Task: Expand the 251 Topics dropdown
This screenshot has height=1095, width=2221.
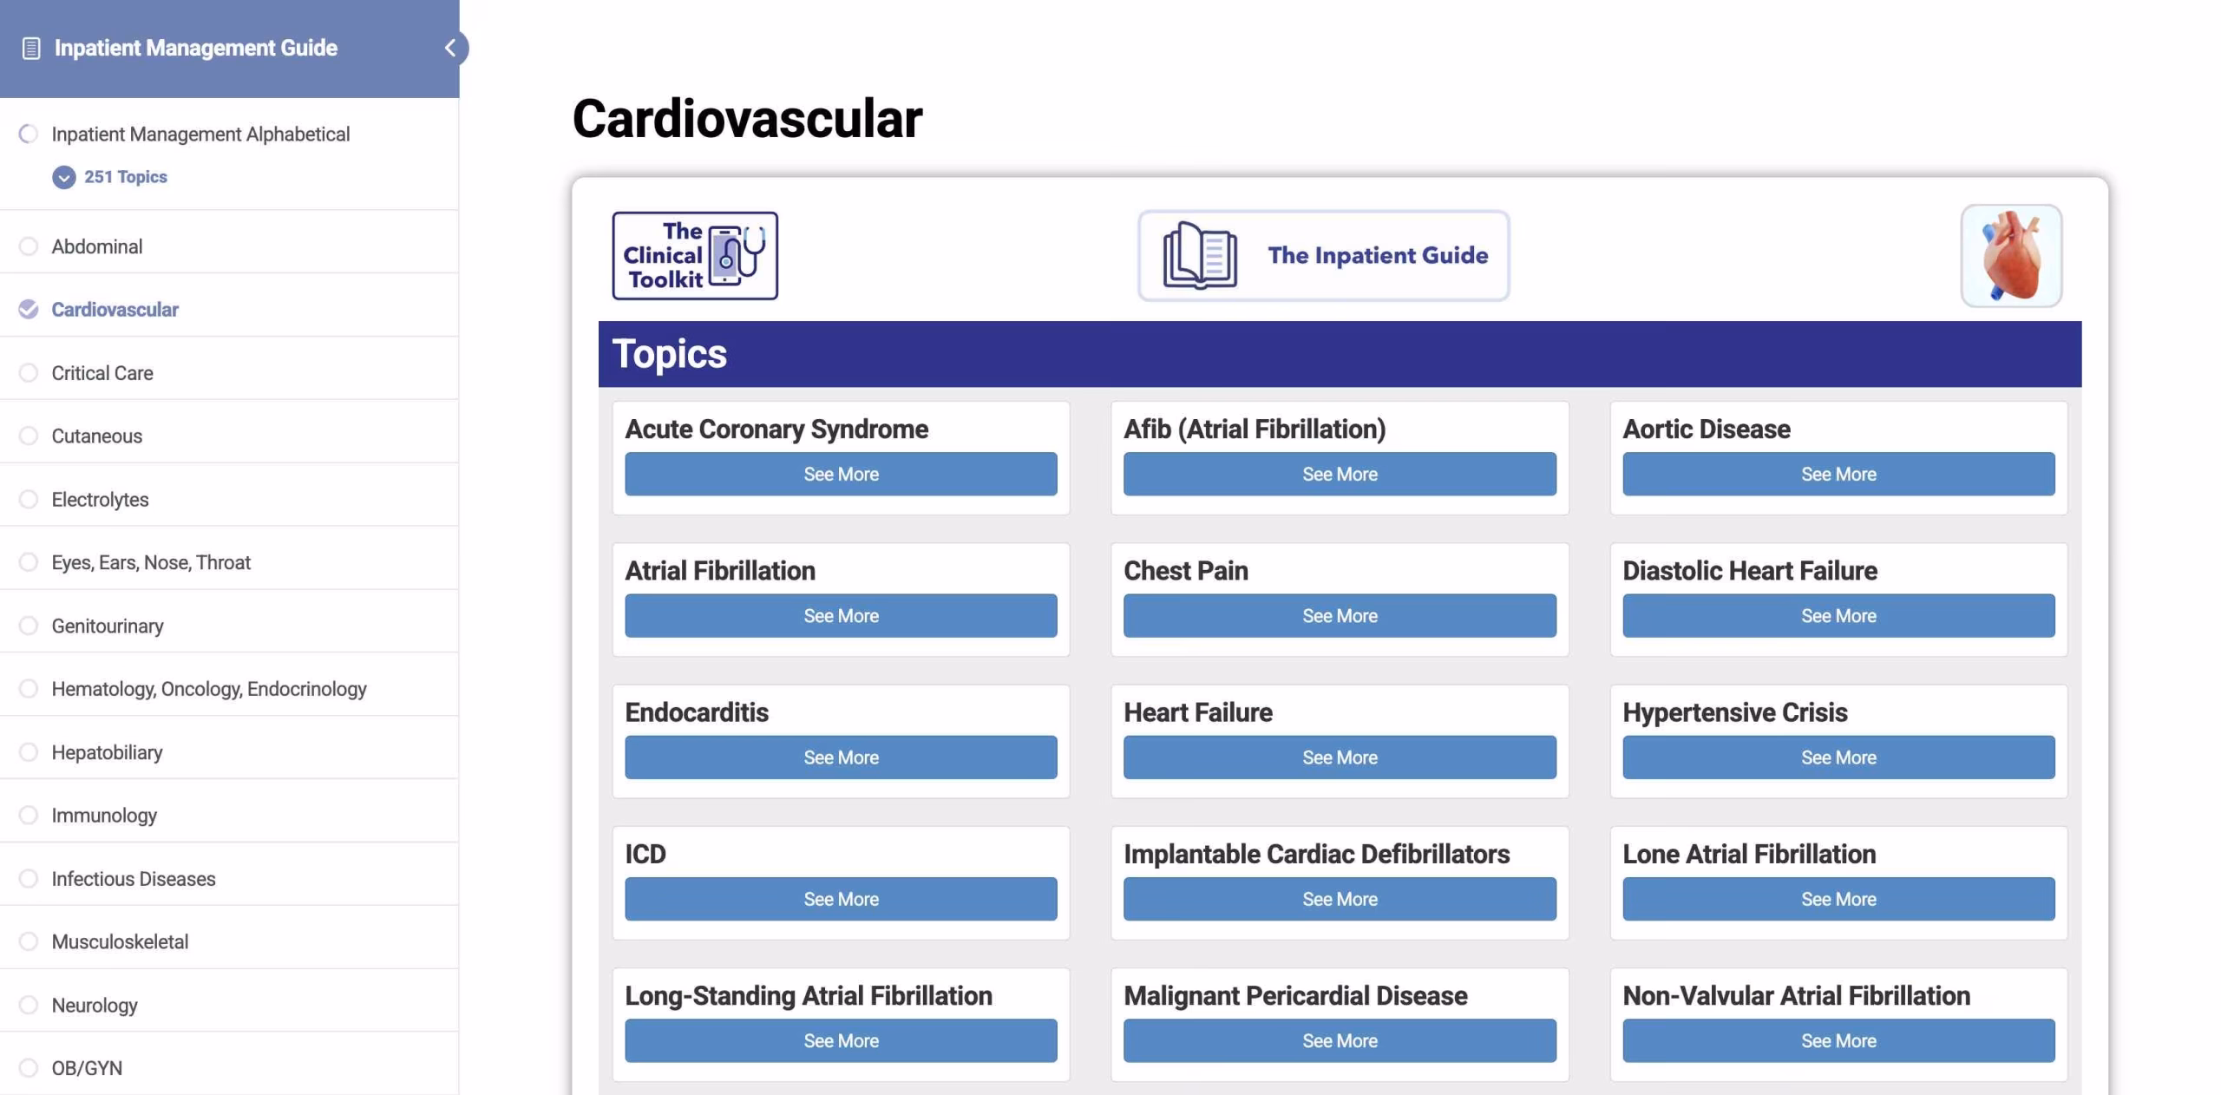Action: click(x=64, y=177)
